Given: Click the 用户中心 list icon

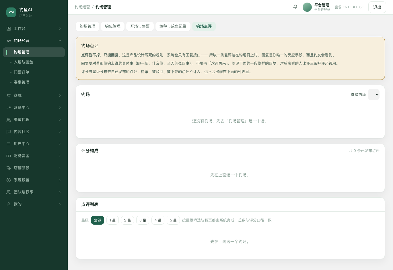Looking at the screenshot, I should (9, 144).
